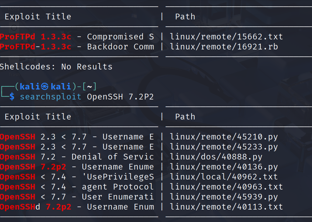The width and height of the screenshot is (312, 222).
Task: Click the searchsploit command word
Action: [x=50, y=97]
